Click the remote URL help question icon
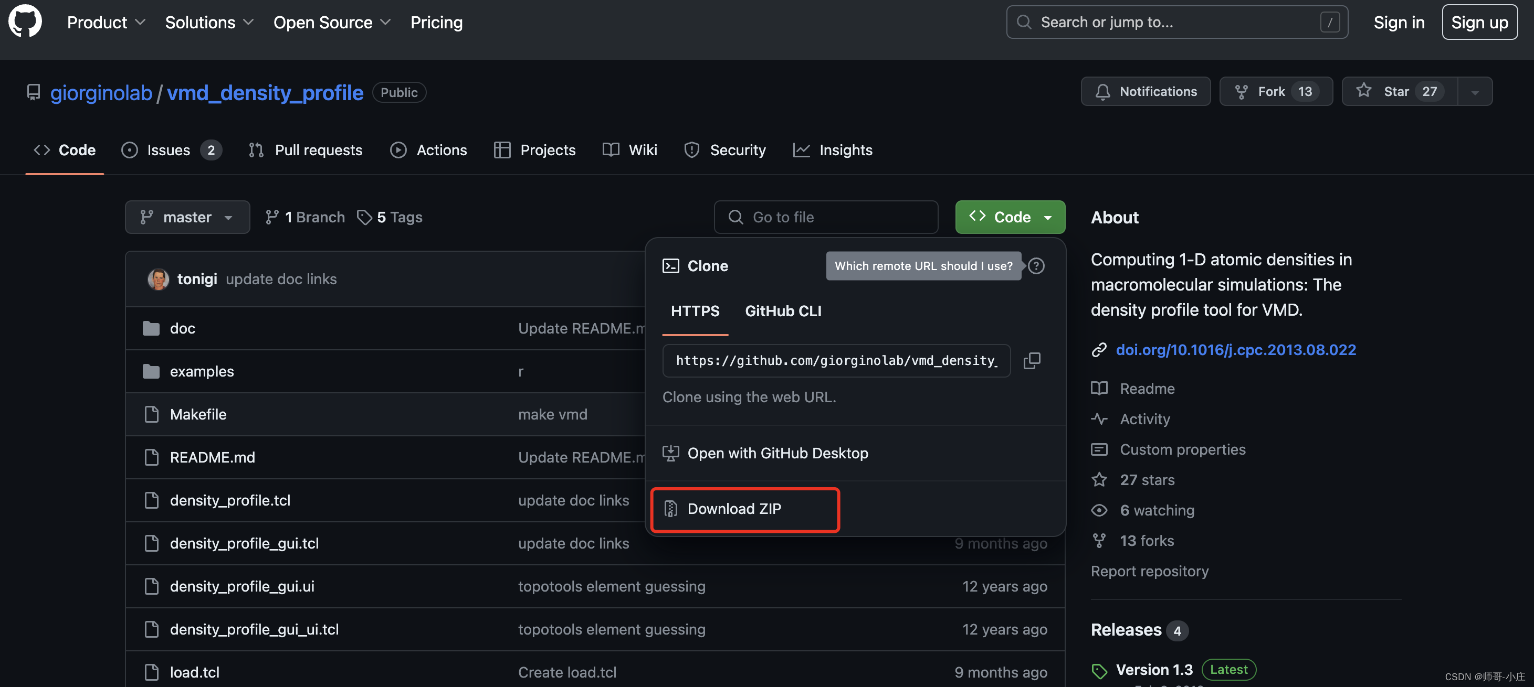Image resolution: width=1534 pixels, height=687 pixels. [x=1036, y=266]
